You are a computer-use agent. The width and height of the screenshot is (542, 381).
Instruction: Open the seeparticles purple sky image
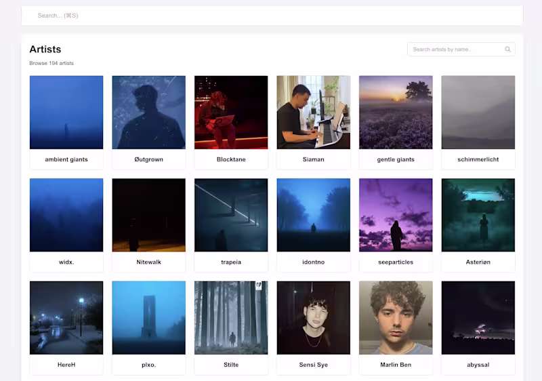click(x=396, y=215)
